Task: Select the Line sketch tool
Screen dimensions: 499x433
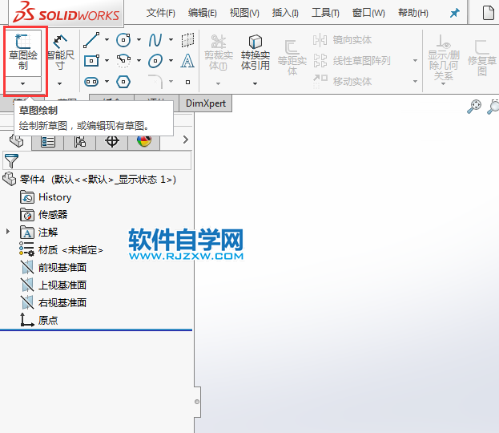Action: [x=91, y=40]
